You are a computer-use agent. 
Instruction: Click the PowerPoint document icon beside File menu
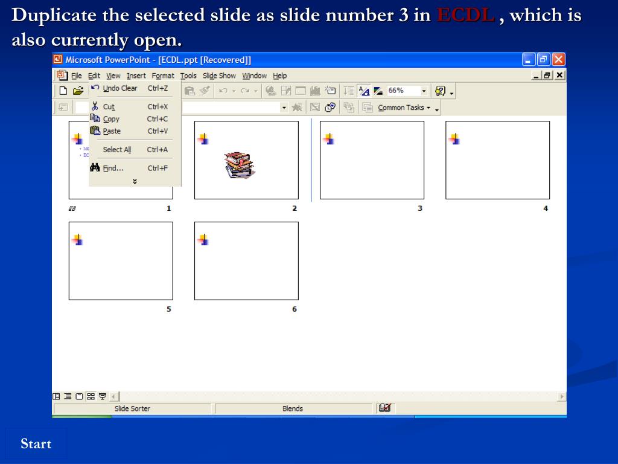(62, 75)
